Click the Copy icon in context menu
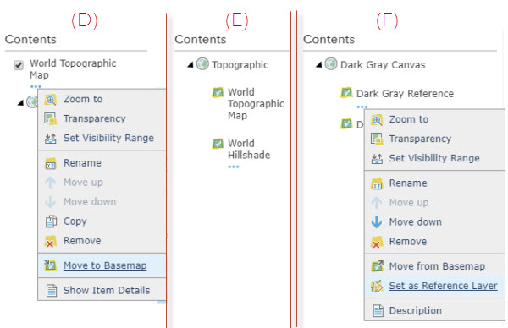Screen dimensions: 508x328 click(51, 221)
